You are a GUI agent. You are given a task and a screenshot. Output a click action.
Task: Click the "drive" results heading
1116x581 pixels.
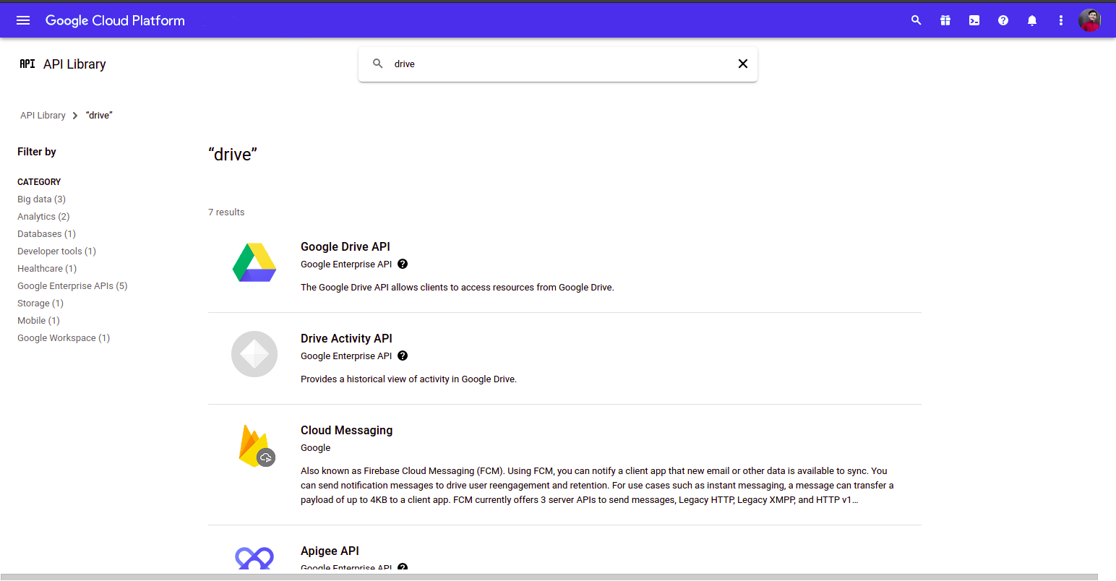pyautogui.click(x=233, y=154)
